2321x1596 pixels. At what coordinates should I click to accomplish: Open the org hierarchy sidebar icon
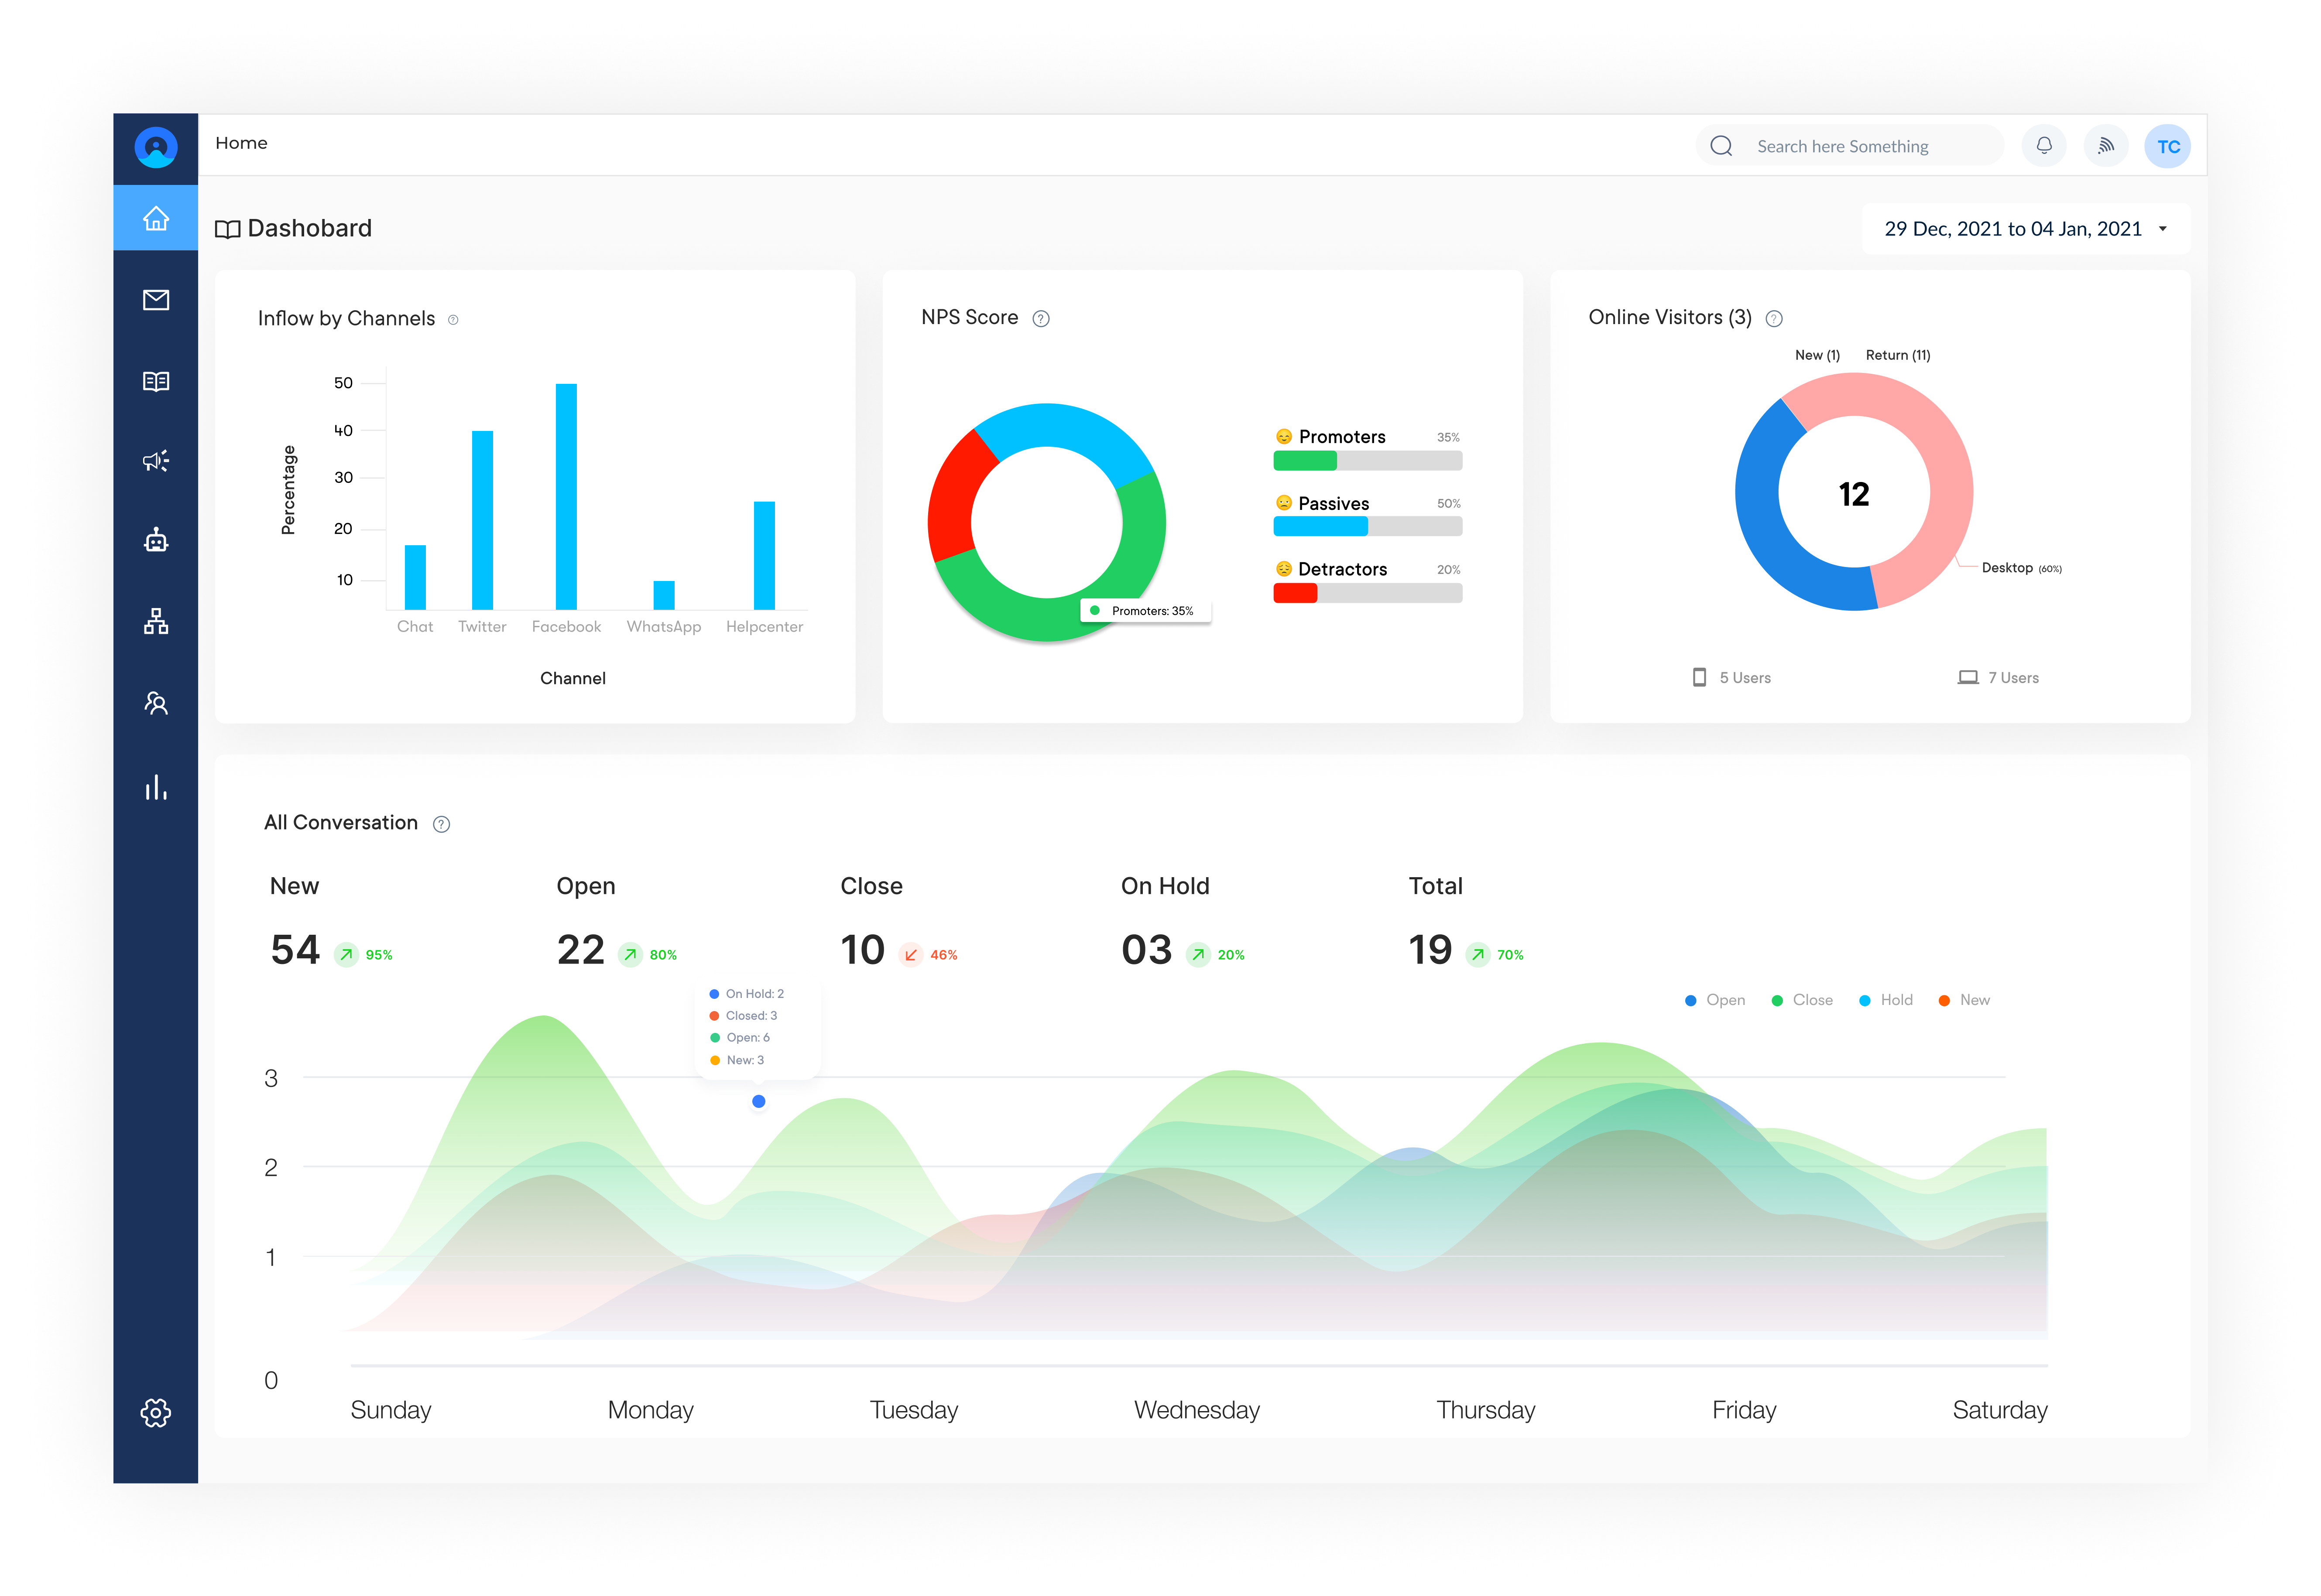(x=156, y=621)
